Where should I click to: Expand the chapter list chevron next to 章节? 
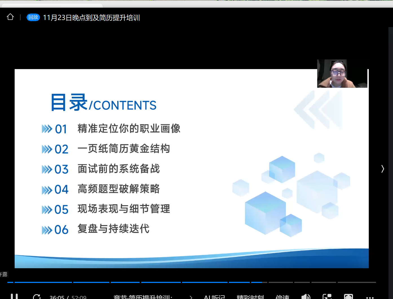191,297
